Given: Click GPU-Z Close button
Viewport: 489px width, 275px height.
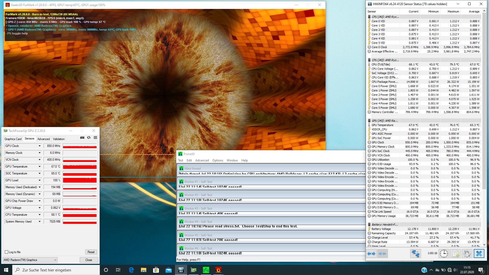Looking at the screenshot, I should click(x=89, y=260).
